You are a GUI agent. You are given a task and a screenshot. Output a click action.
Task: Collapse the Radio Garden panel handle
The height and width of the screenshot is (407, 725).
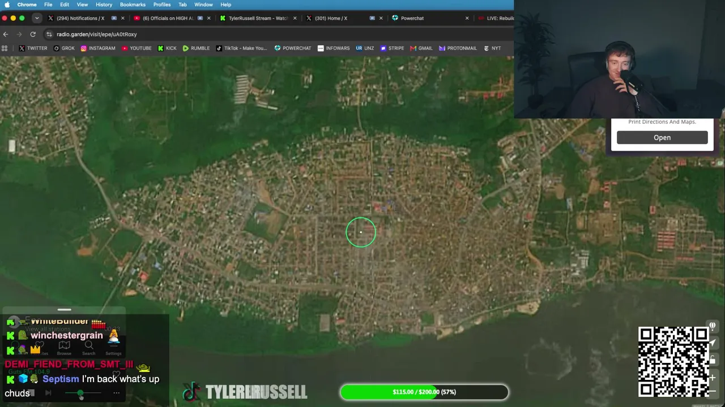point(64,310)
